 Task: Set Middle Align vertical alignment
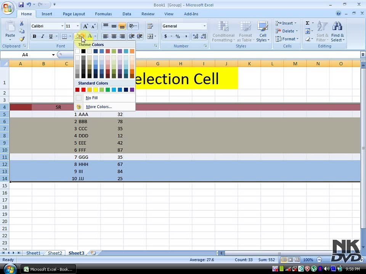click(114, 26)
